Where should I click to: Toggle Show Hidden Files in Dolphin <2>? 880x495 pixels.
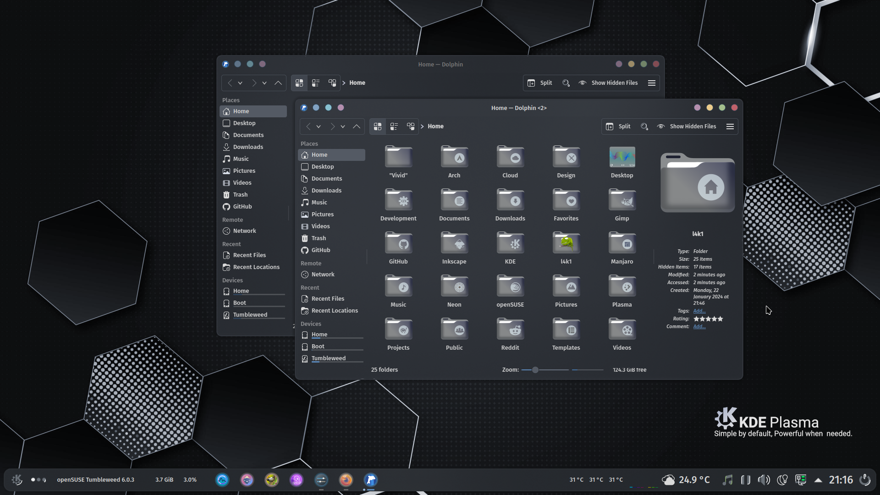686,126
